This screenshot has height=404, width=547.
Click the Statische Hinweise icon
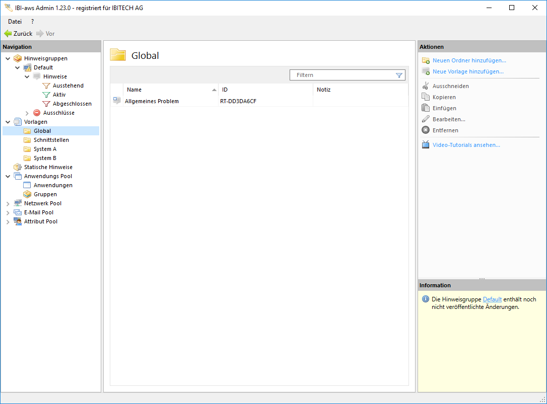pos(18,167)
